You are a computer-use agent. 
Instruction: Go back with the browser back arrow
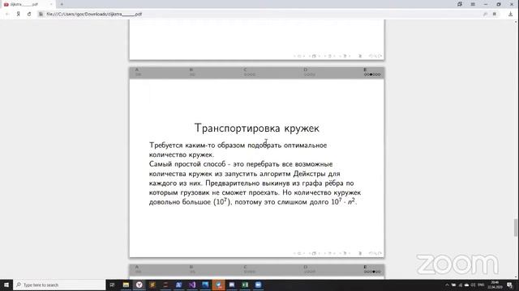point(7,15)
